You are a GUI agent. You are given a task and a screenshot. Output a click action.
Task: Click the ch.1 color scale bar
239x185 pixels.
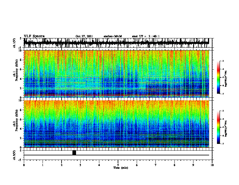(218, 77)
